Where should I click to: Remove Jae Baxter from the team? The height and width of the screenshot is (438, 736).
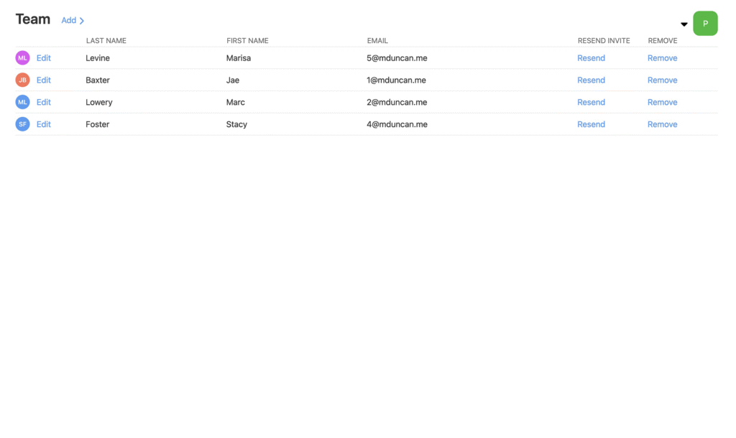tap(662, 80)
